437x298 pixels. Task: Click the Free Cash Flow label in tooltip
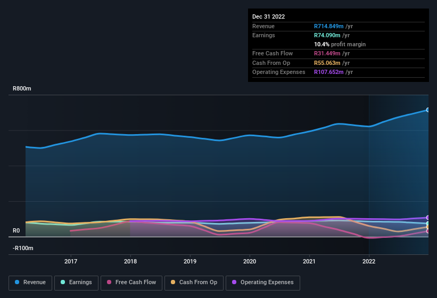tap(273, 53)
